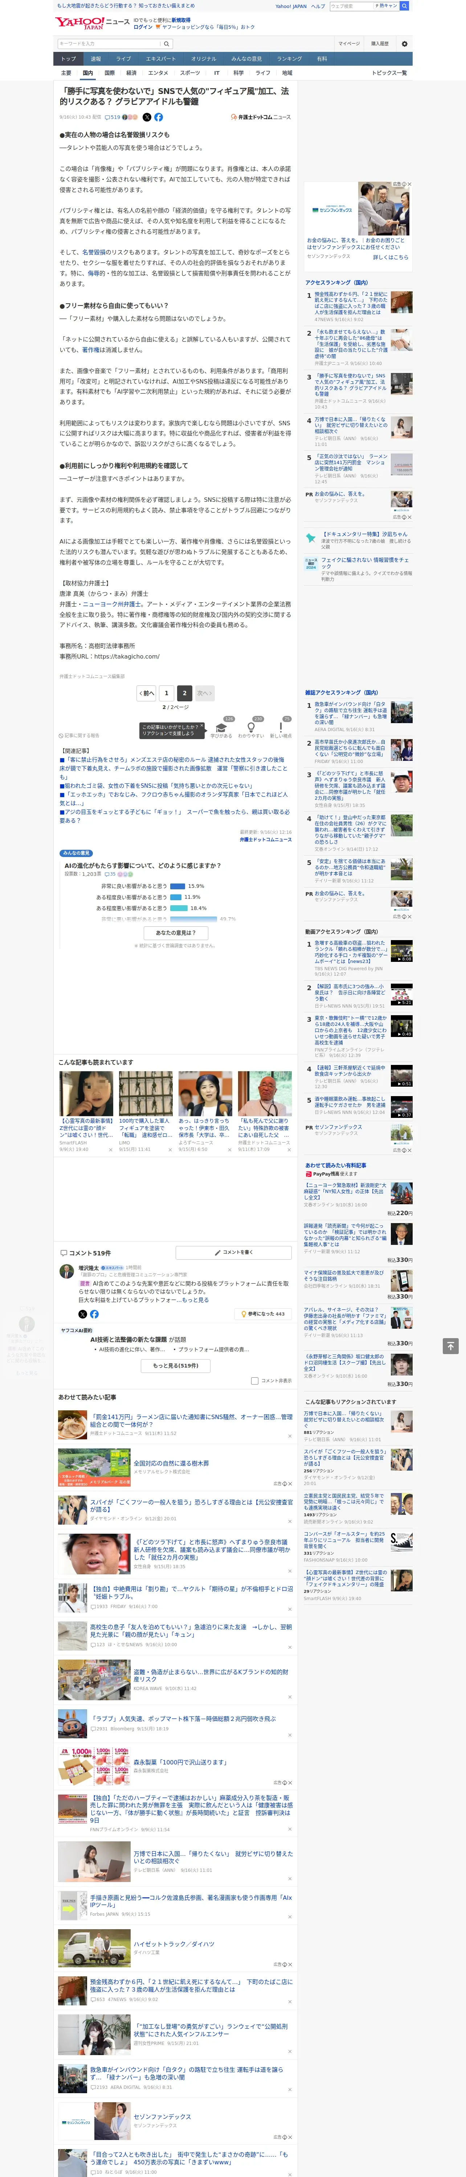Open settings via the gear icon
This screenshot has width=466, height=2177.
tap(404, 44)
